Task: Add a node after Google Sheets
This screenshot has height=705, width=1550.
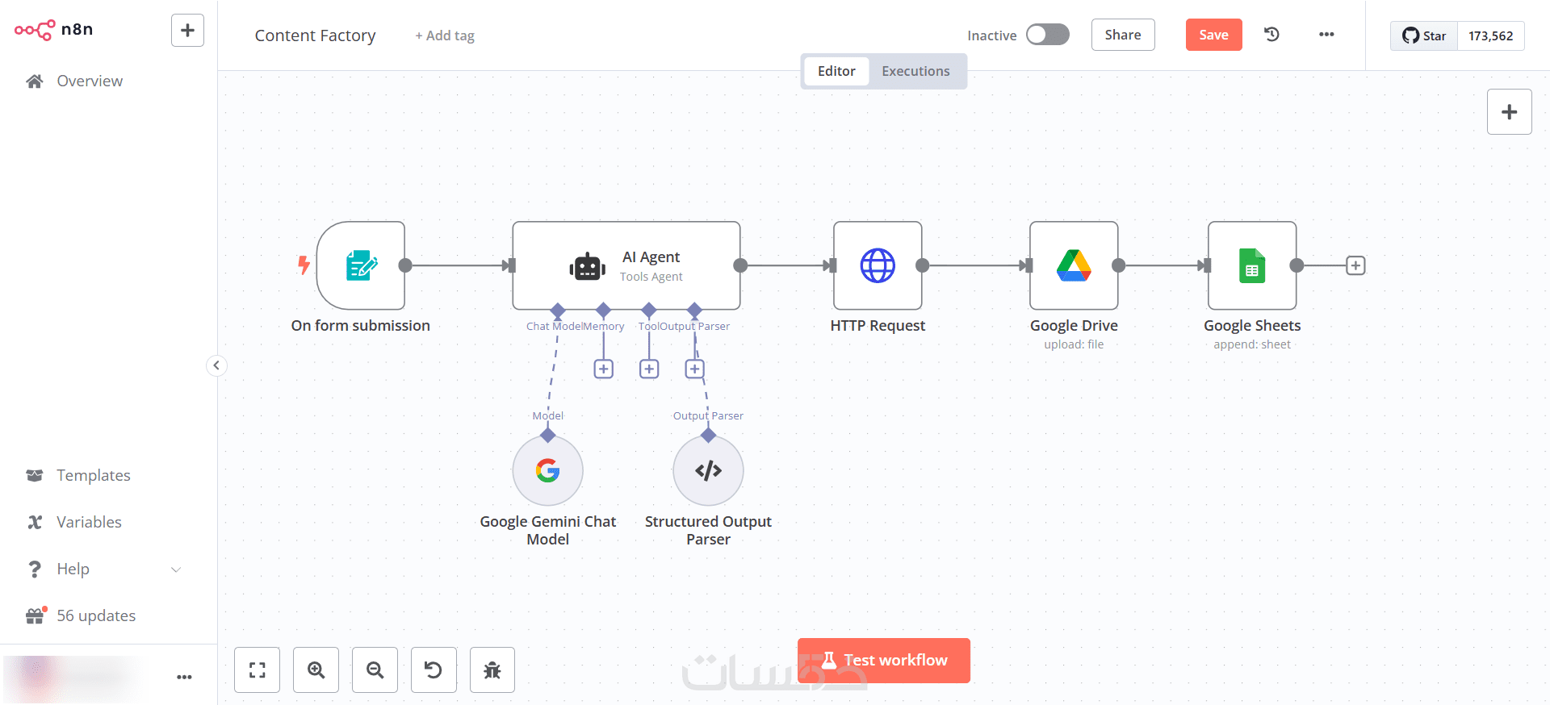Action: click(x=1355, y=265)
